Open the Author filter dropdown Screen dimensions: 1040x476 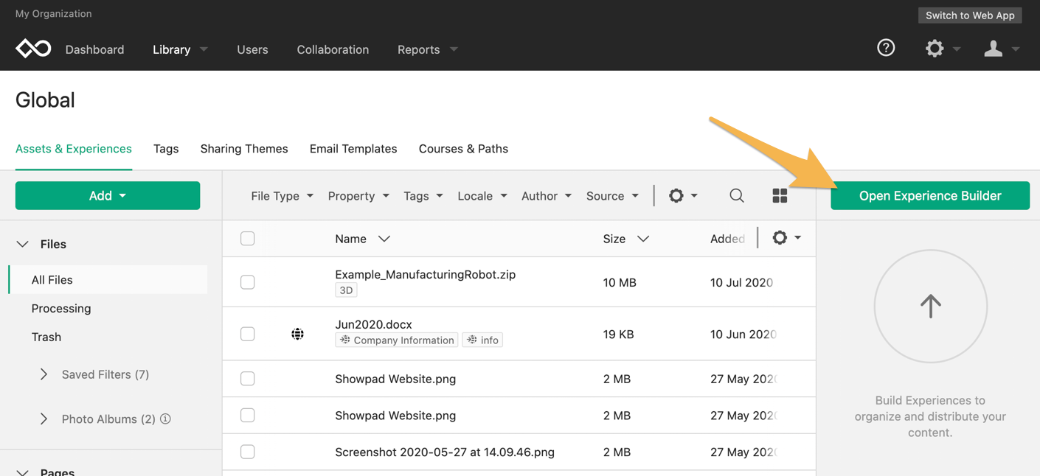546,196
